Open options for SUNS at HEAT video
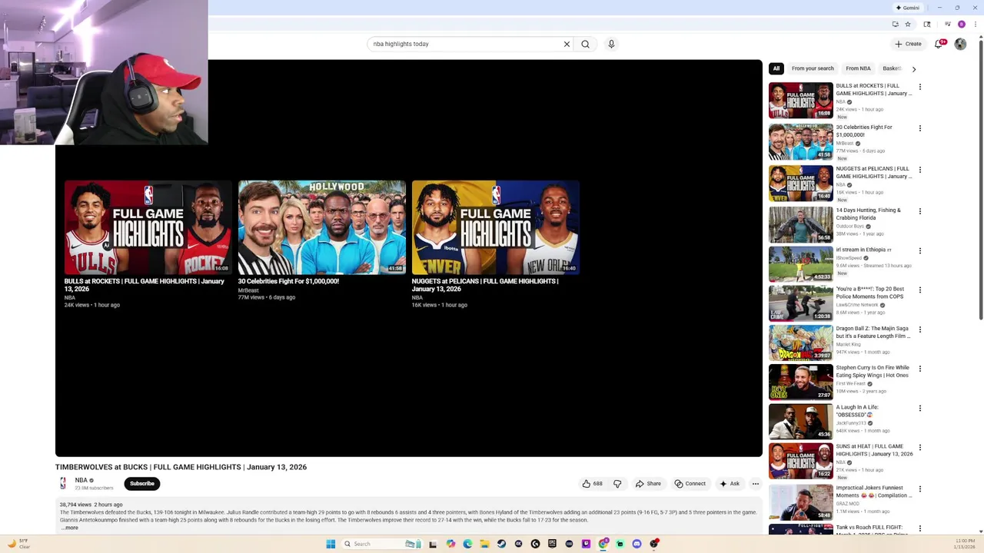 (919, 447)
